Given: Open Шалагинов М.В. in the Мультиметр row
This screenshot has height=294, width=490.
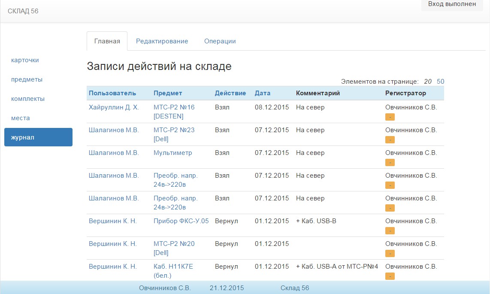Looking at the screenshot, I should [x=114, y=153].
